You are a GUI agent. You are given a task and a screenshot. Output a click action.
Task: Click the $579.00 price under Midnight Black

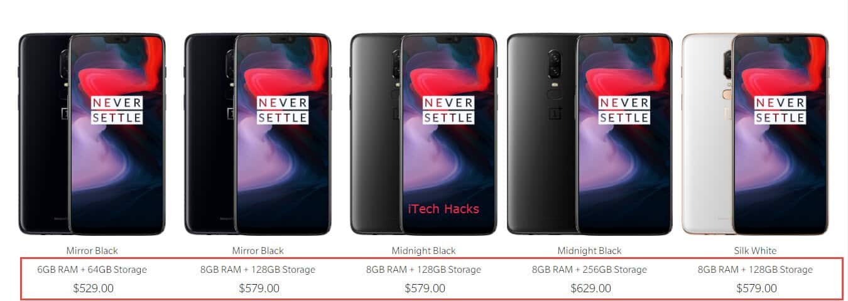coord(425,288)
